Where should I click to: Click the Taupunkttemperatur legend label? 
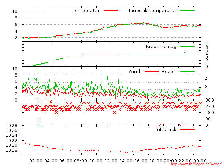pyautogui.click(x=152, y=11)
